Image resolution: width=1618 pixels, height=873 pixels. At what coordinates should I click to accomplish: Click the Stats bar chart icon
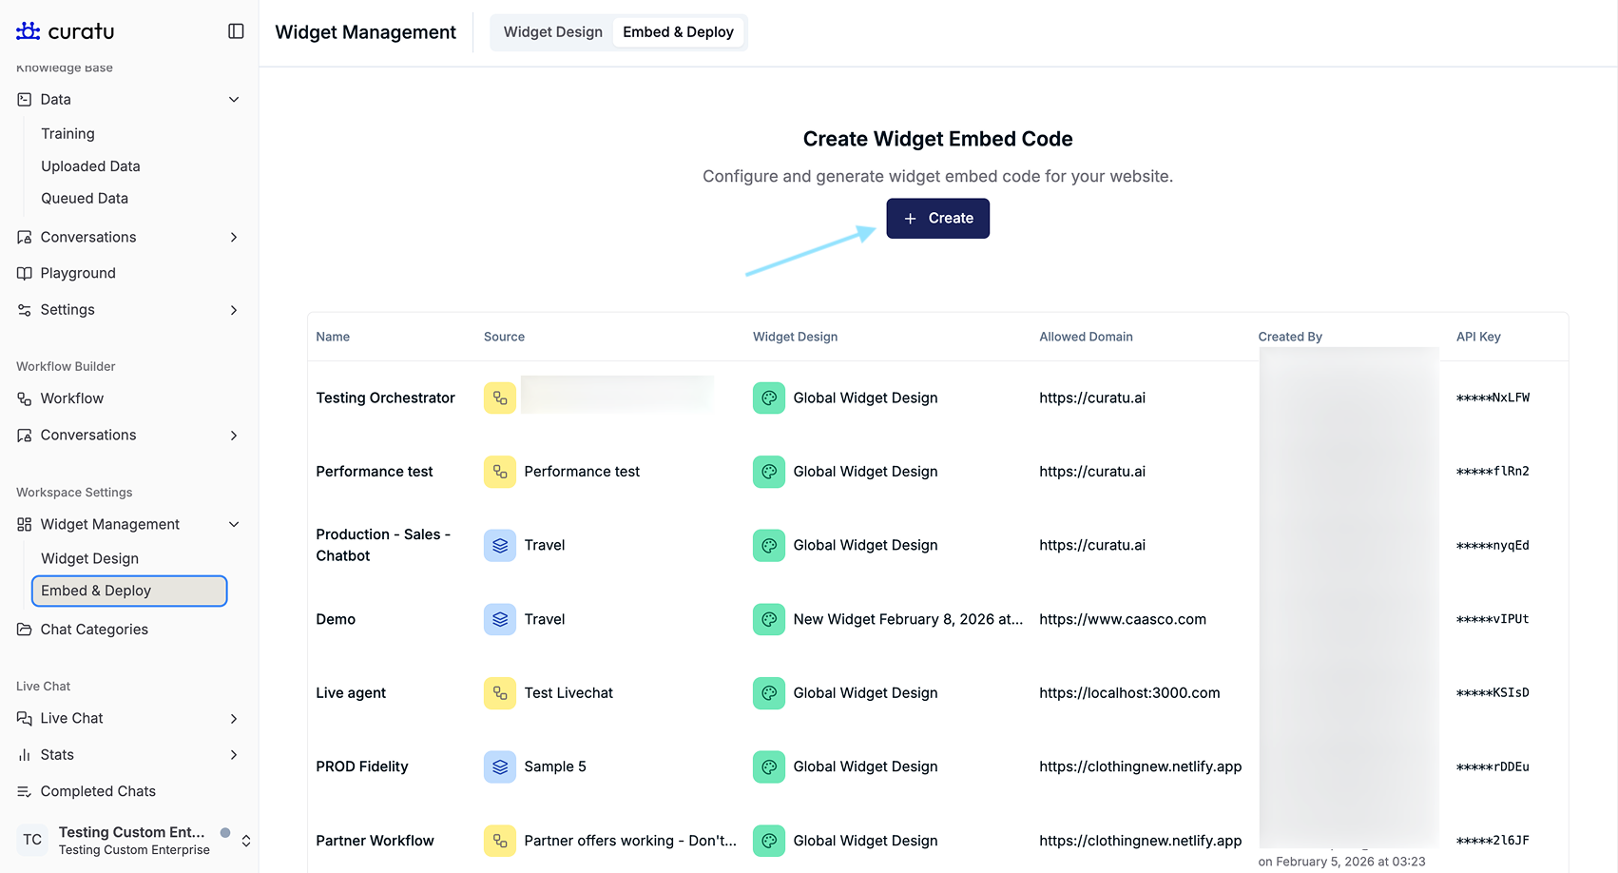(x=25, y=755)
